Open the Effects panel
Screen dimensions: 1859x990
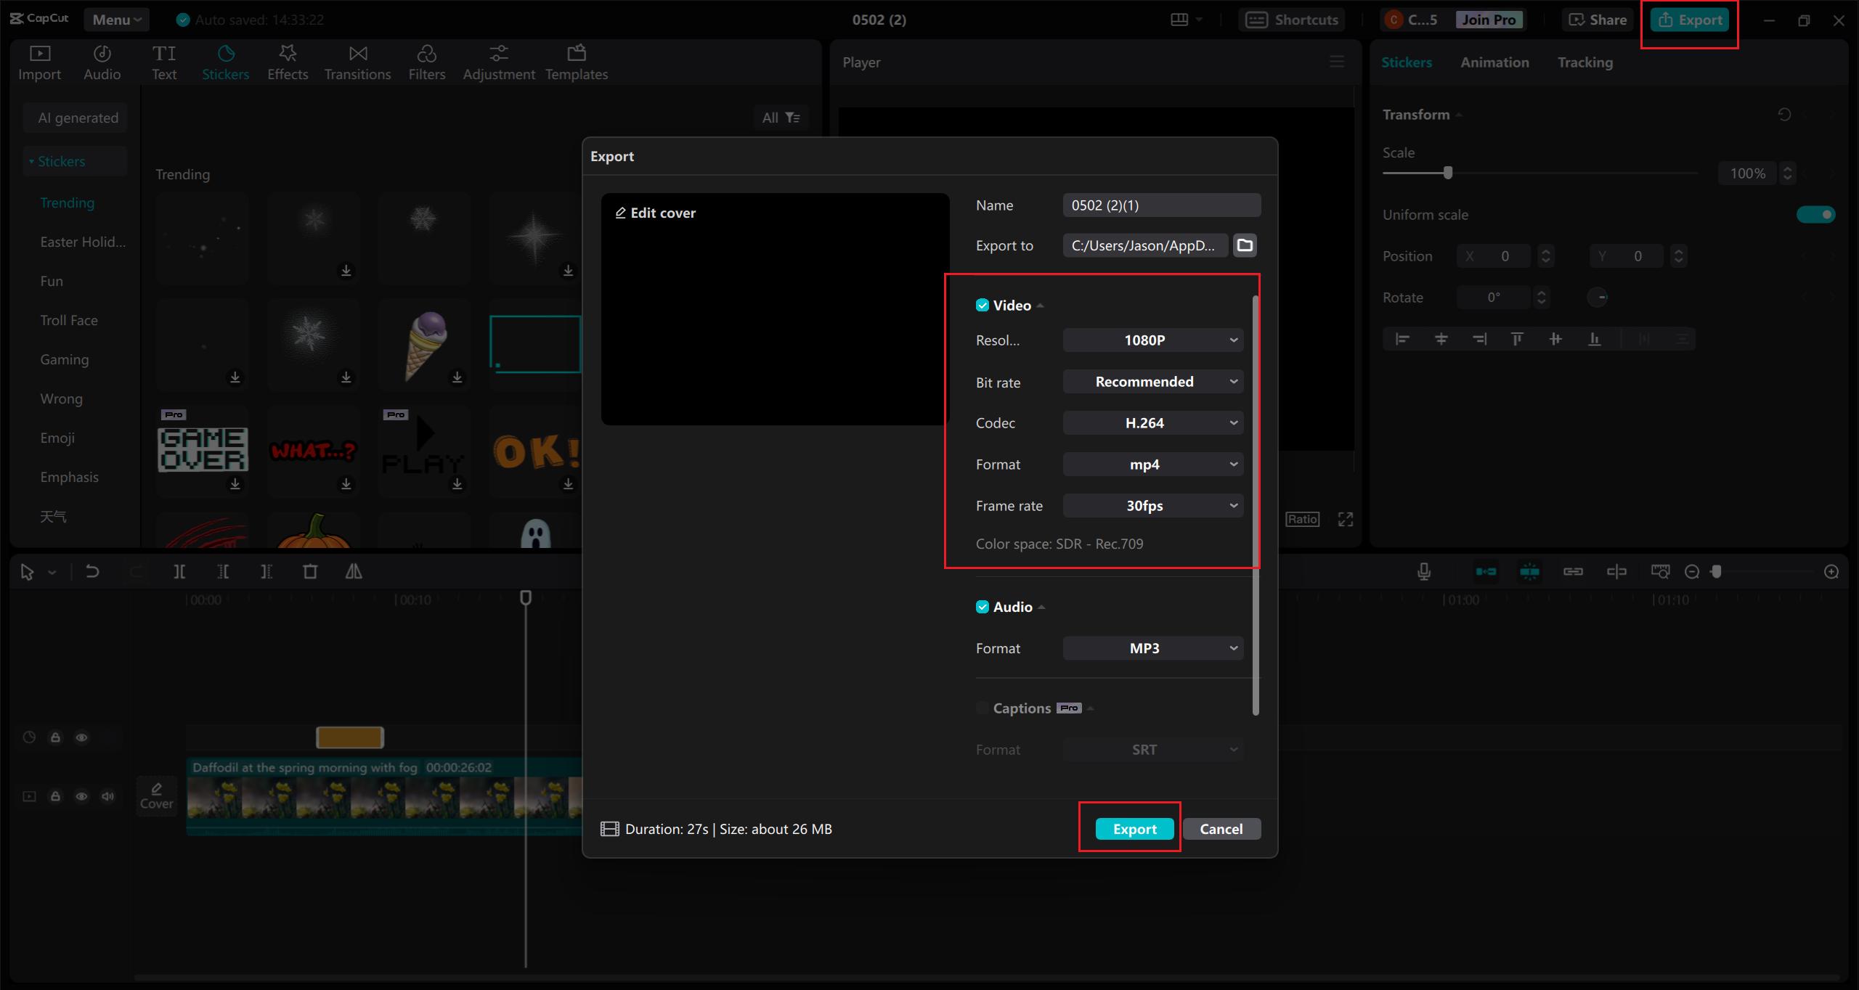(x=288, y=62)
